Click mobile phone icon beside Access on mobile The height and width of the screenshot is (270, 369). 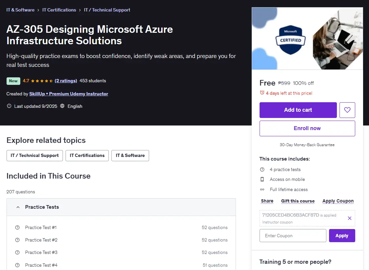262,179
